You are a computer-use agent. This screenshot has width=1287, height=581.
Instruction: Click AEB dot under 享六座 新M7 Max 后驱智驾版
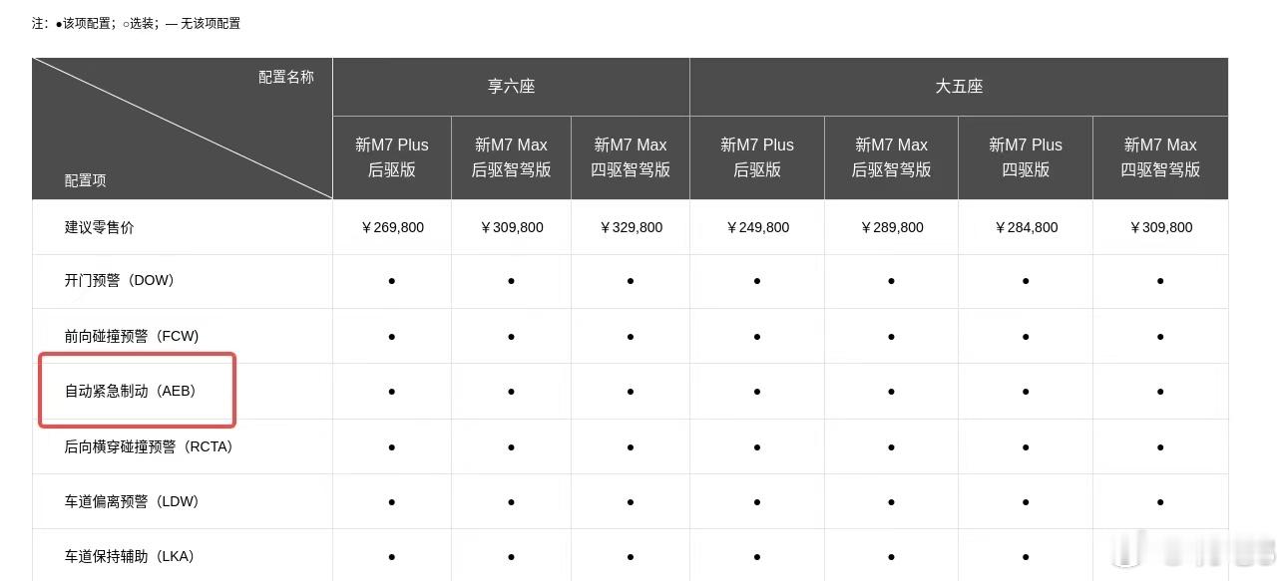coord(511,391)
